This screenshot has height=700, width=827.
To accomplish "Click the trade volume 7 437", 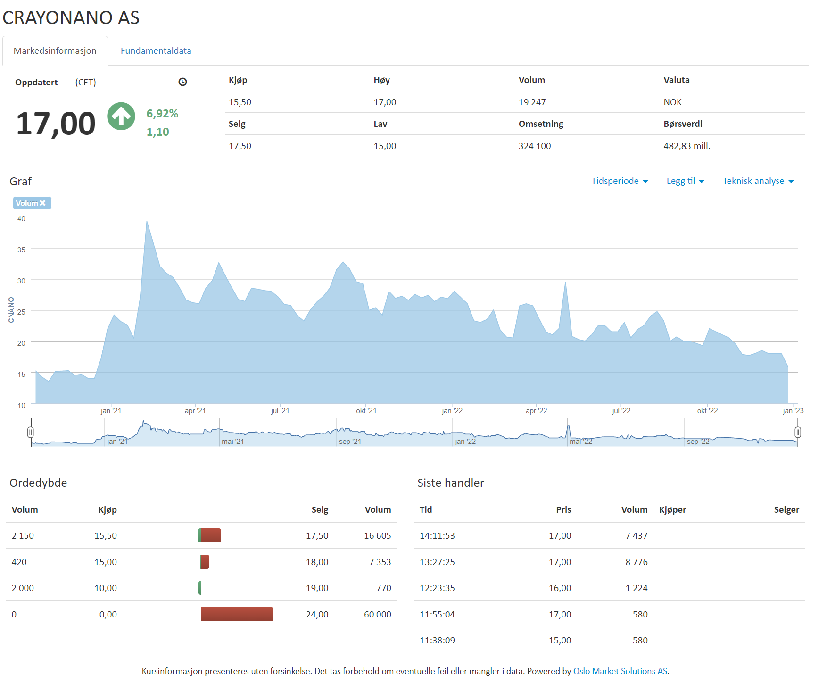I will tap(637, 536).
